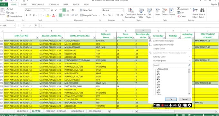Uncheck value 7 in filter list

pyautogui.click(x=158, y=87)
